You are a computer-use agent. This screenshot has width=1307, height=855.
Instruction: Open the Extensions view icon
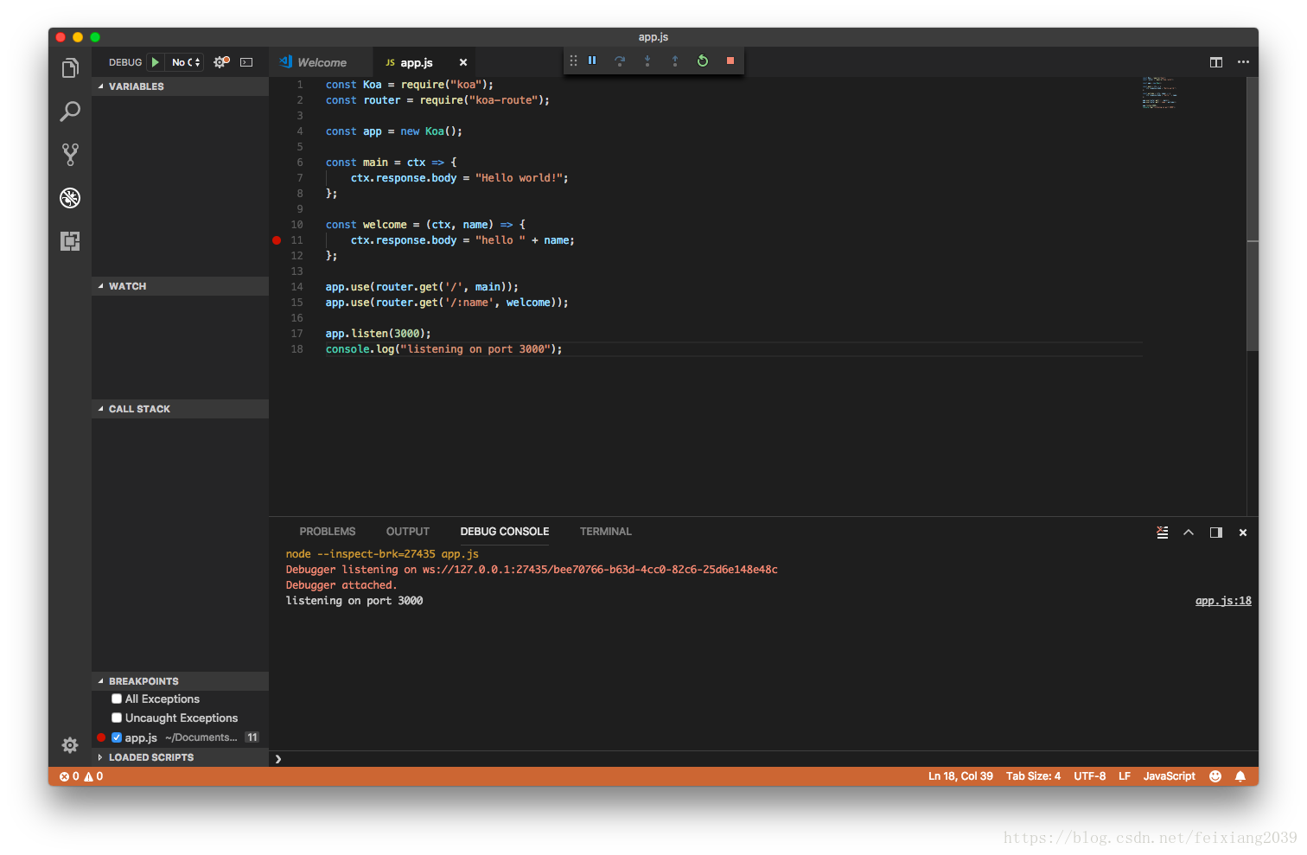[70, 241]
